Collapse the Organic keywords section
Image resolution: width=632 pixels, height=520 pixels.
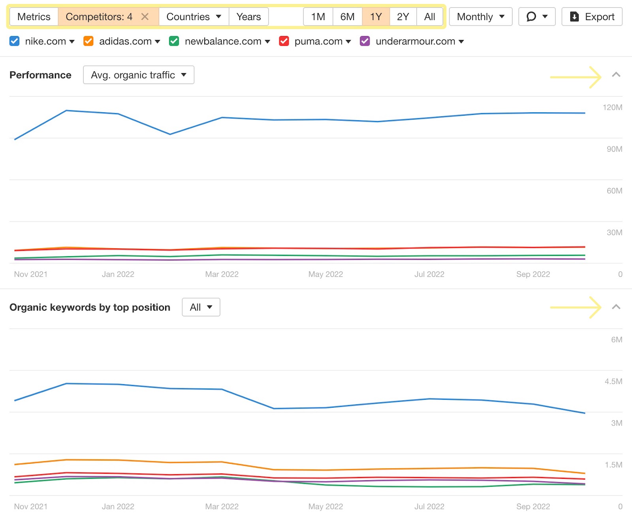click(616, 307)
